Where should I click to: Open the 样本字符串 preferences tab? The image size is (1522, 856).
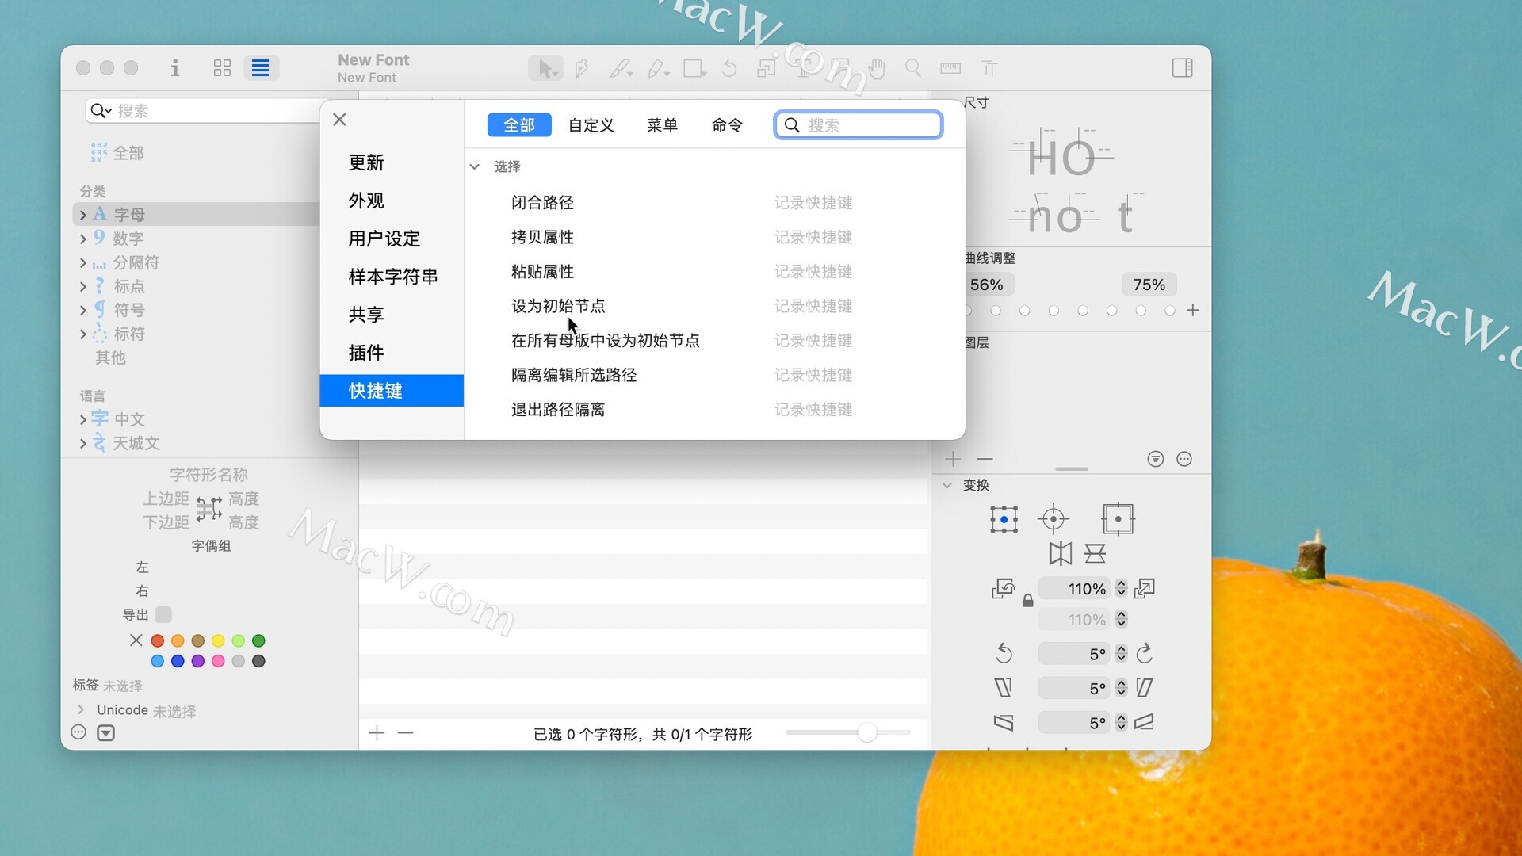click(393, 277)
